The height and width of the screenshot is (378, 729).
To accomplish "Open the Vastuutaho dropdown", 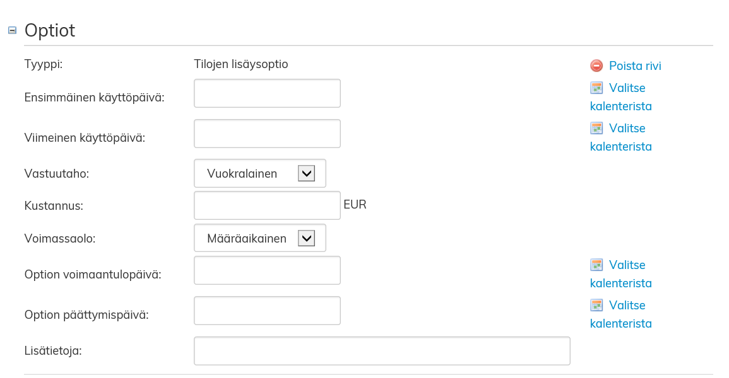I will click(x=259, y=173).
